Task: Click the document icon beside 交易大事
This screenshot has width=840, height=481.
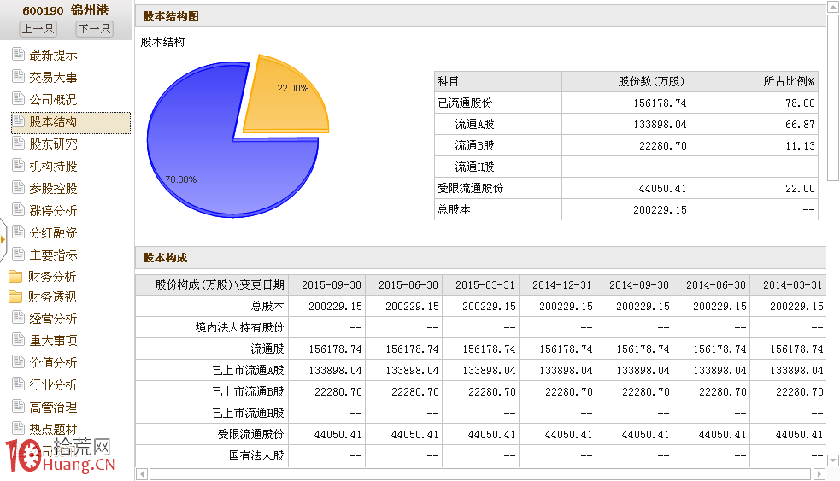Action: 18,77
